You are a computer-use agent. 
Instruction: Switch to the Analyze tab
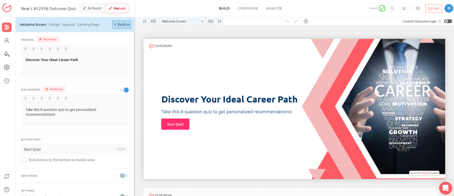coord(274,8)
